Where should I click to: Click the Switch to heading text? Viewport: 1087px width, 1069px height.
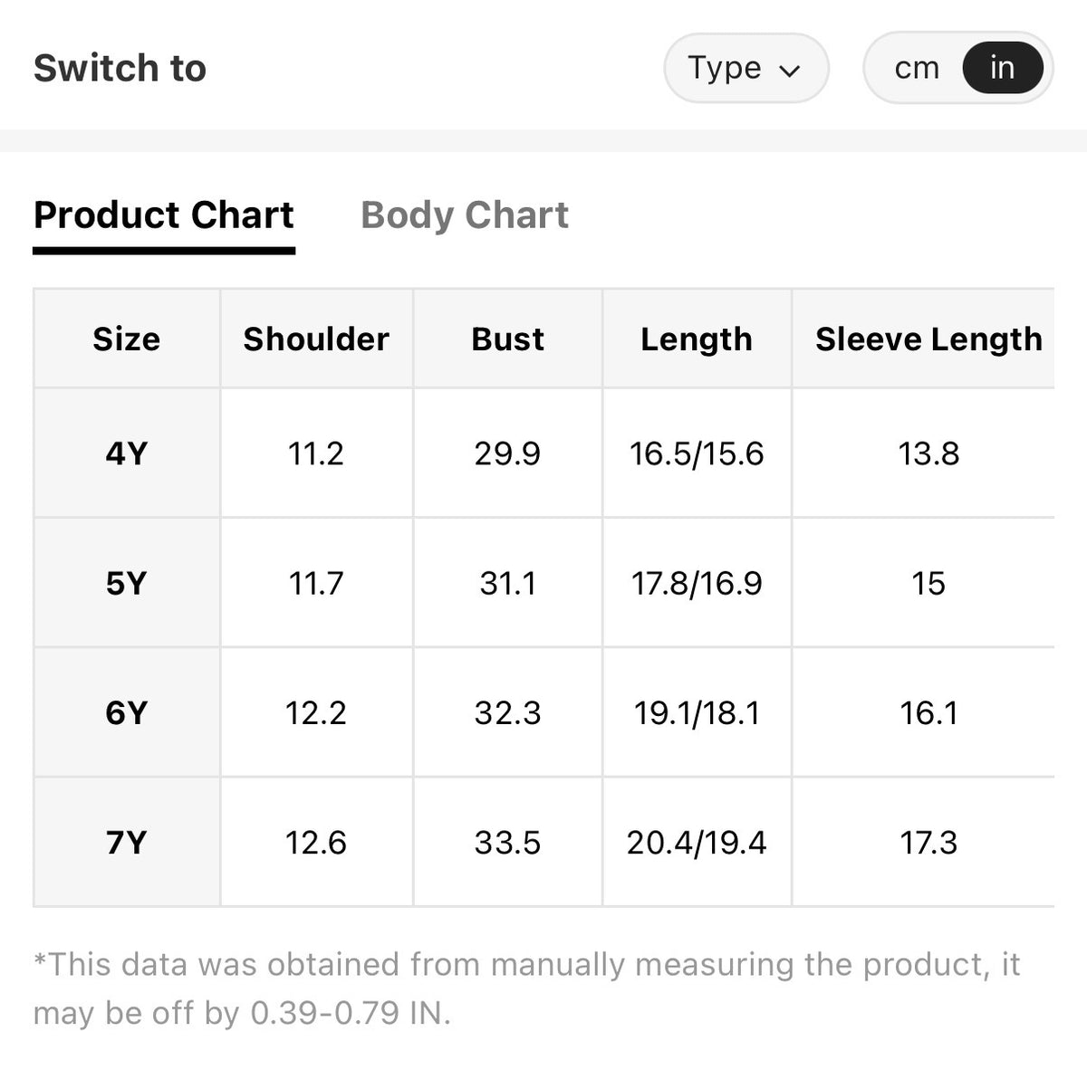(x=120, y=68)
